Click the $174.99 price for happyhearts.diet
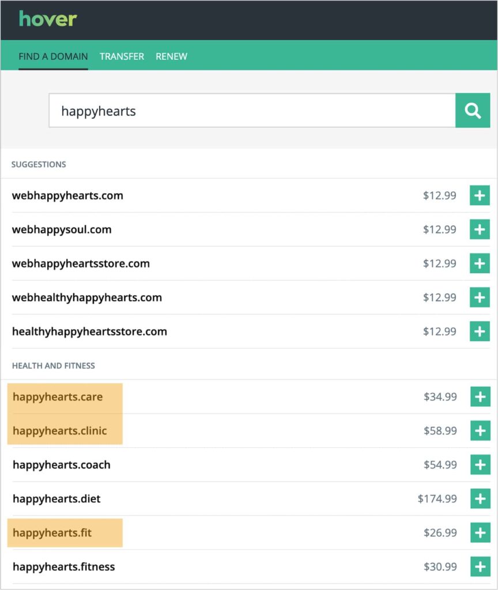 [x=437, y=498]
